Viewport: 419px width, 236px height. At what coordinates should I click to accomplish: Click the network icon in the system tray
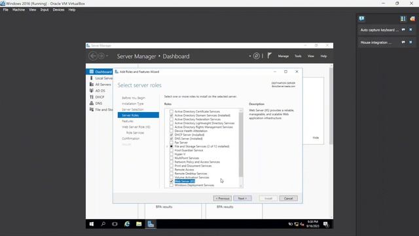click(297, 224)
